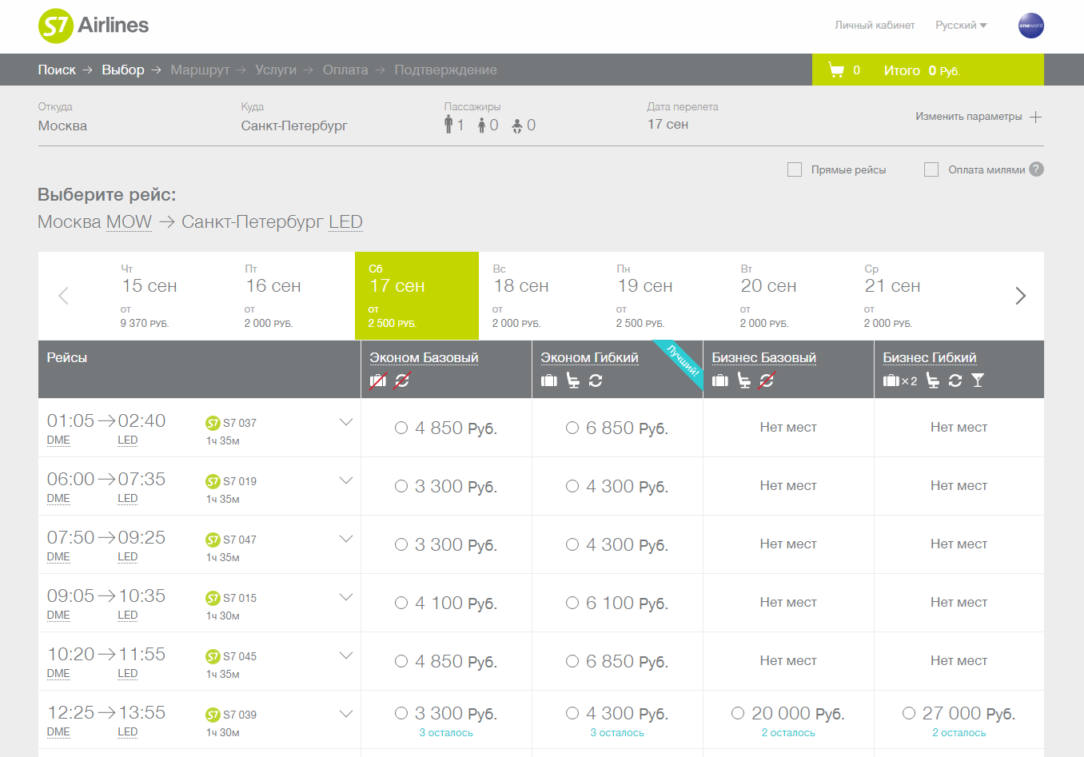The width and height of the screenshot is (1084, 757).
Task: Click the S7 logo beside flight S7 039
Action: pyautogui.click(x=213, y=715)
